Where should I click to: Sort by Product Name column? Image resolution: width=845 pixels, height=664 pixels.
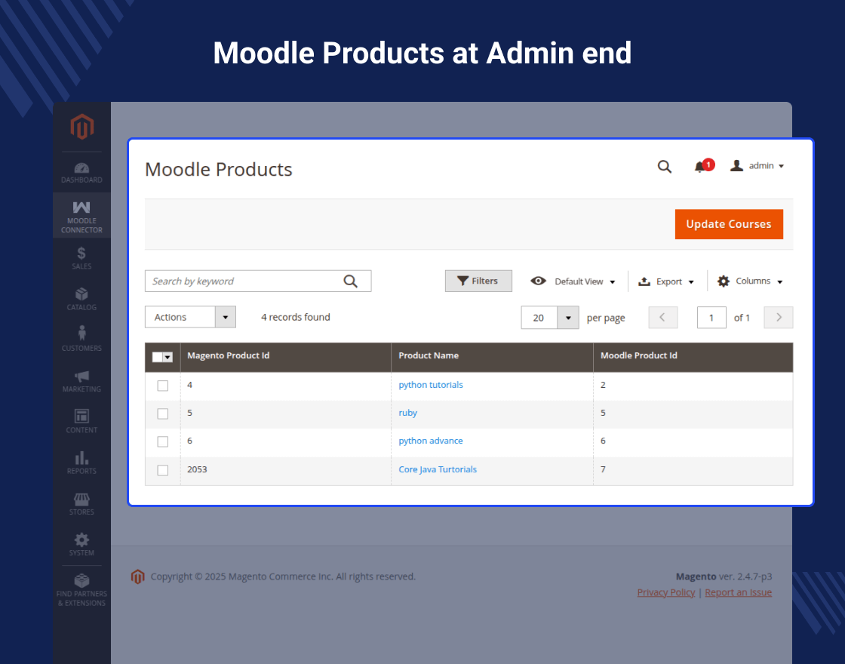pos(492,358)
